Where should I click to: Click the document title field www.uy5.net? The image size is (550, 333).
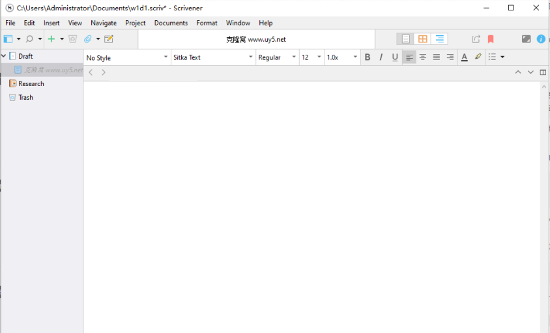(256, 39)
